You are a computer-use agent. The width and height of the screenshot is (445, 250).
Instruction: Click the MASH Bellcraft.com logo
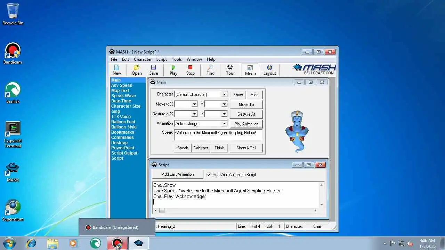pyautogui.click(x=315, y=69)
